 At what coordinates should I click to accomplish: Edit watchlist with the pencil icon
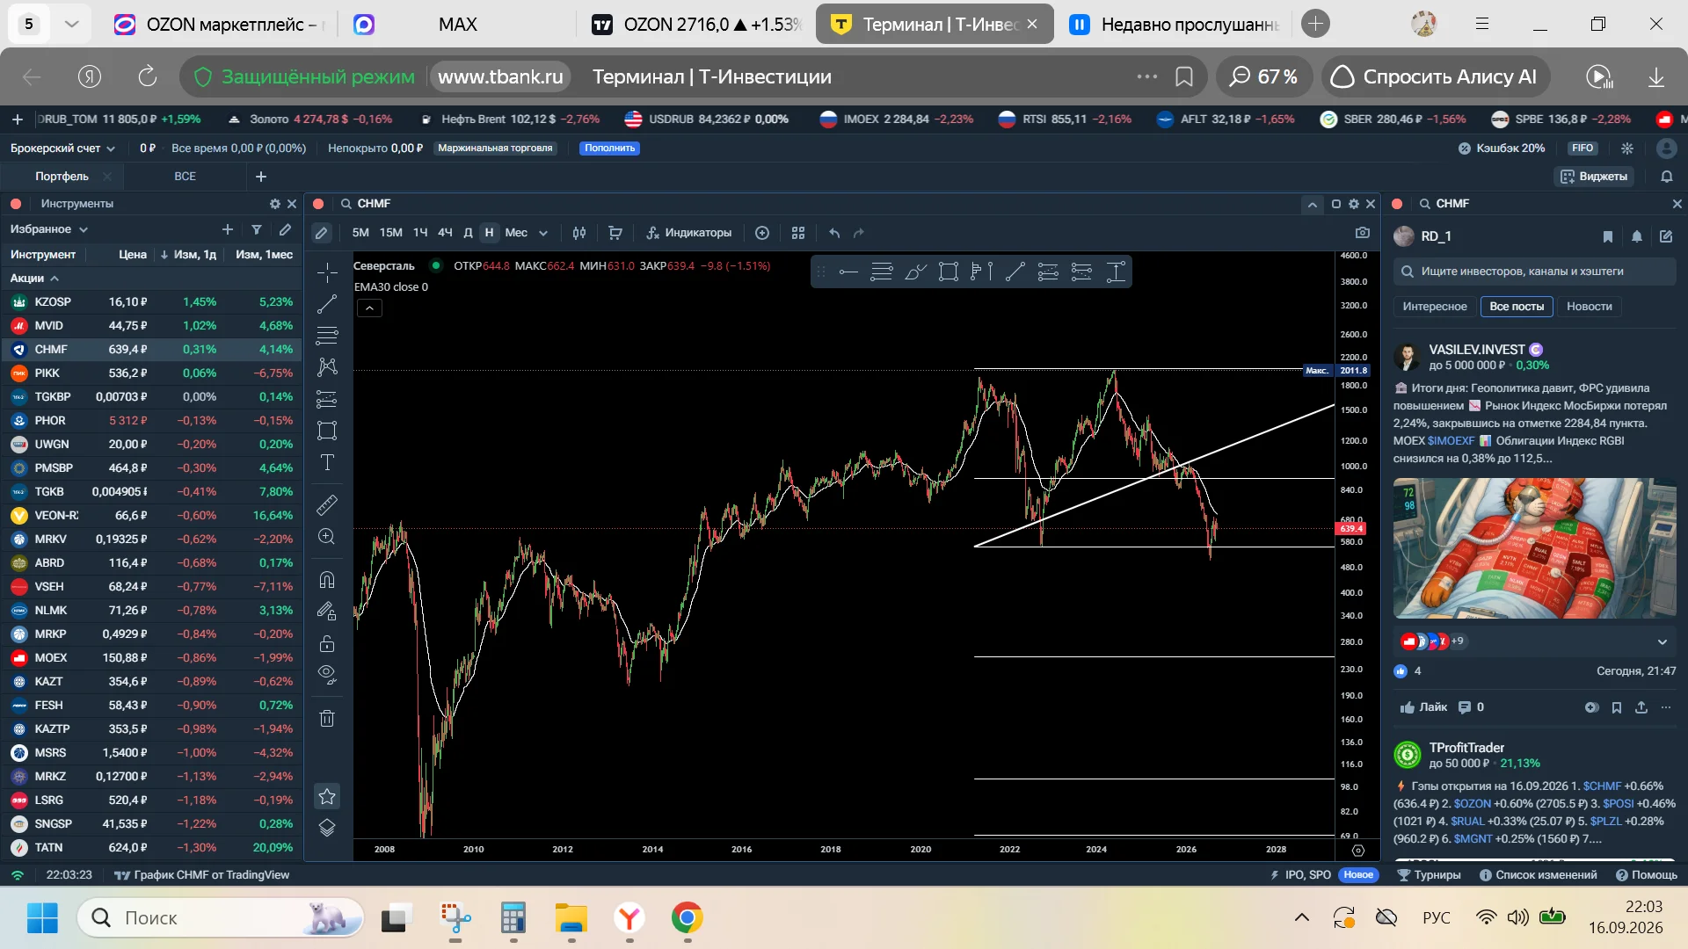pos(285,229)
